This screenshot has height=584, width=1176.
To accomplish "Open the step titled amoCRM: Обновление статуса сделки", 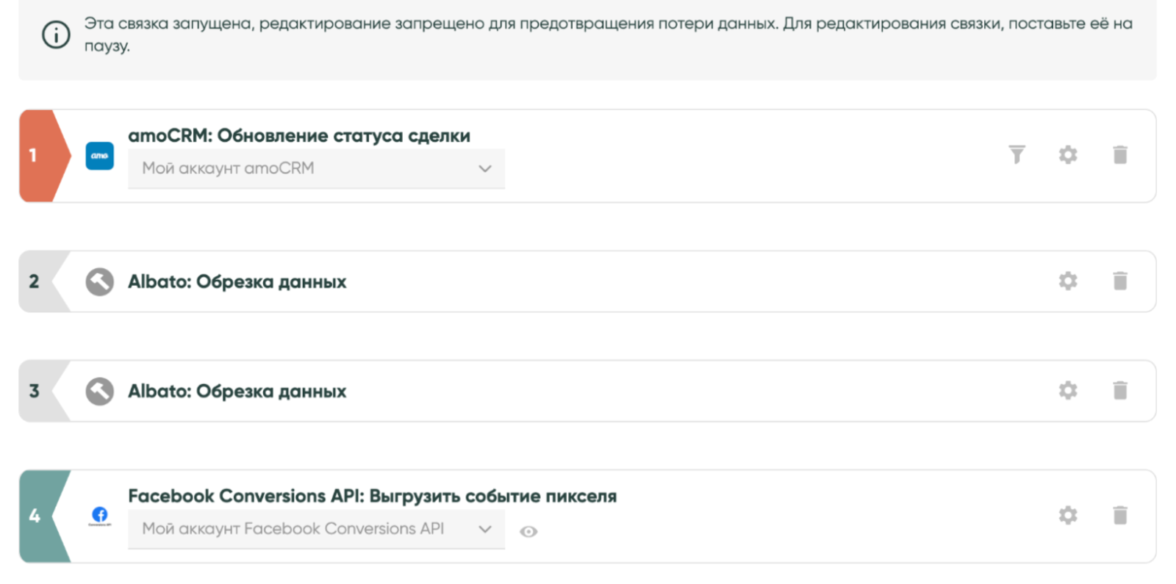I will [299, 136].
